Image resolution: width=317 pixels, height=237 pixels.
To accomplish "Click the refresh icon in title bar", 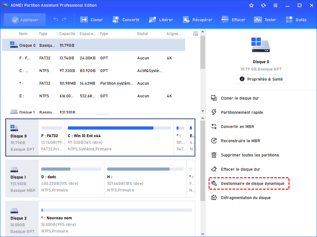I will [x=263, y=5].
